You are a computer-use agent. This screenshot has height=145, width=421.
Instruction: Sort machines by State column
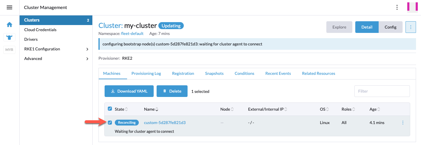121,109
